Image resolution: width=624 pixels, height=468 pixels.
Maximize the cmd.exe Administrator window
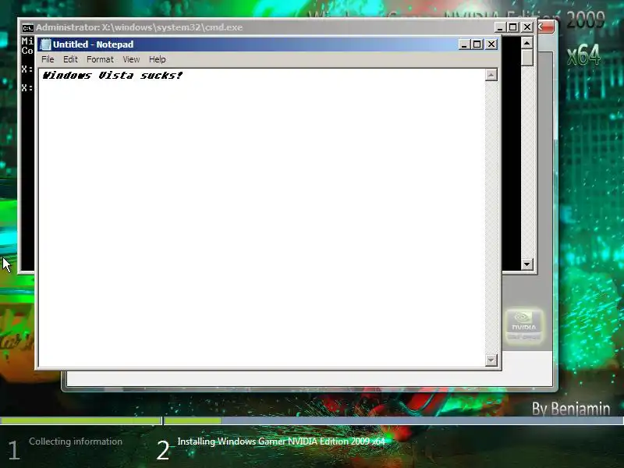tap(513, 27)
